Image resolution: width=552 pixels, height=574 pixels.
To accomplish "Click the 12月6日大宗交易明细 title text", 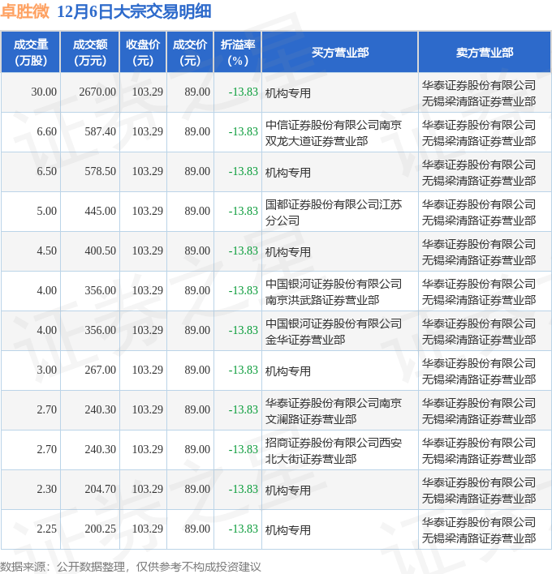I will (134, 11).
